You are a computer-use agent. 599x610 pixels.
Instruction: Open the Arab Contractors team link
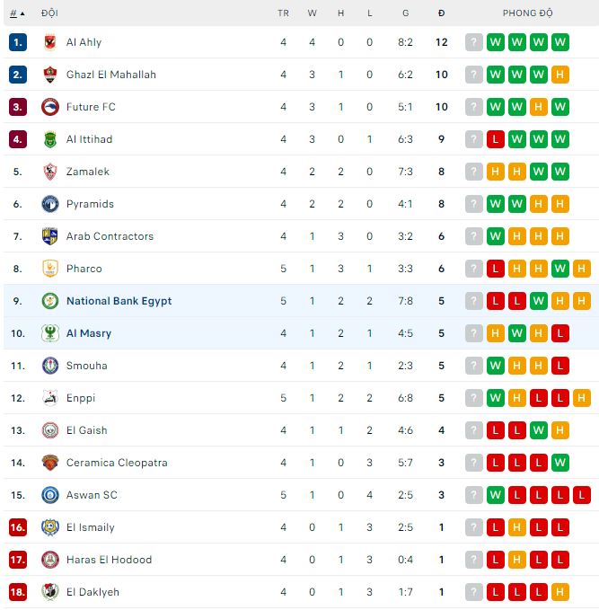(x=110, y=236)
